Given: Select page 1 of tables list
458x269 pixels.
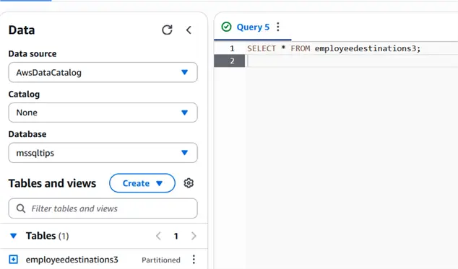Looking at the screenshot, I should pos(176,236).
